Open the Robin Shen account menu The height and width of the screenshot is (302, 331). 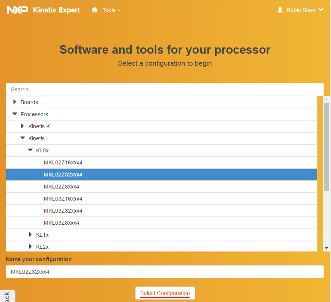[300, 10]
